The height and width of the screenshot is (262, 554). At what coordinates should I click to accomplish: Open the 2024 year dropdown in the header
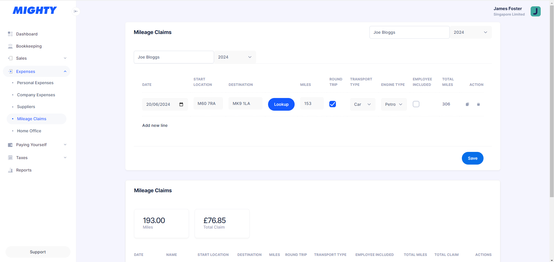click(x=470, y=32)
